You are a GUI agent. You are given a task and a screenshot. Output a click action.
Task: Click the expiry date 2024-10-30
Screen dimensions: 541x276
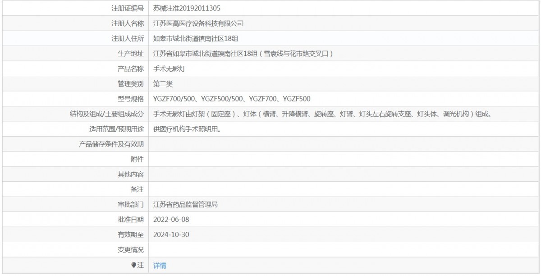[171, 235]
